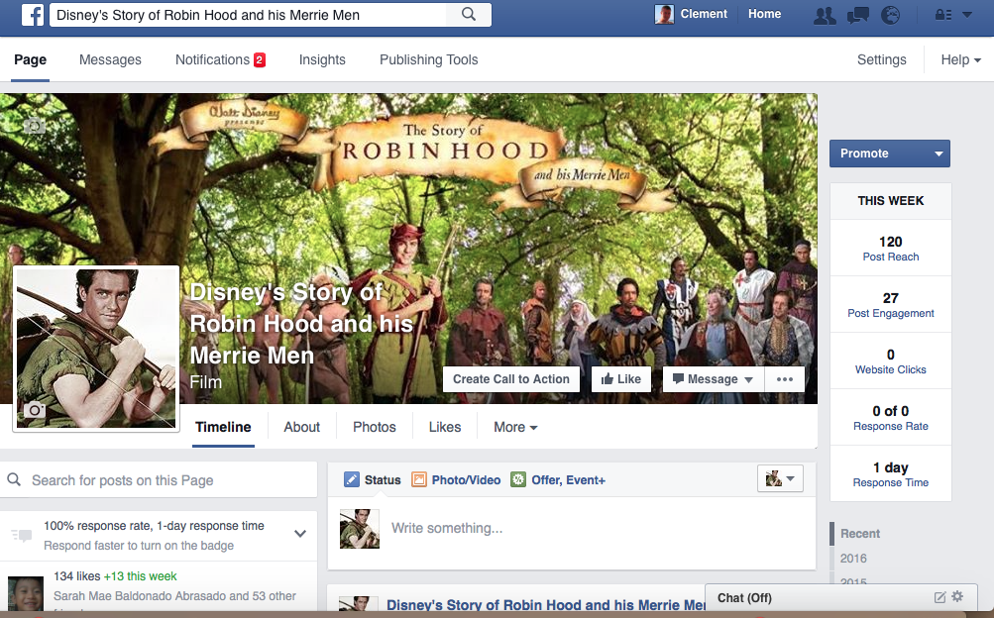Click the '+13 this week' text

point(140,576)
